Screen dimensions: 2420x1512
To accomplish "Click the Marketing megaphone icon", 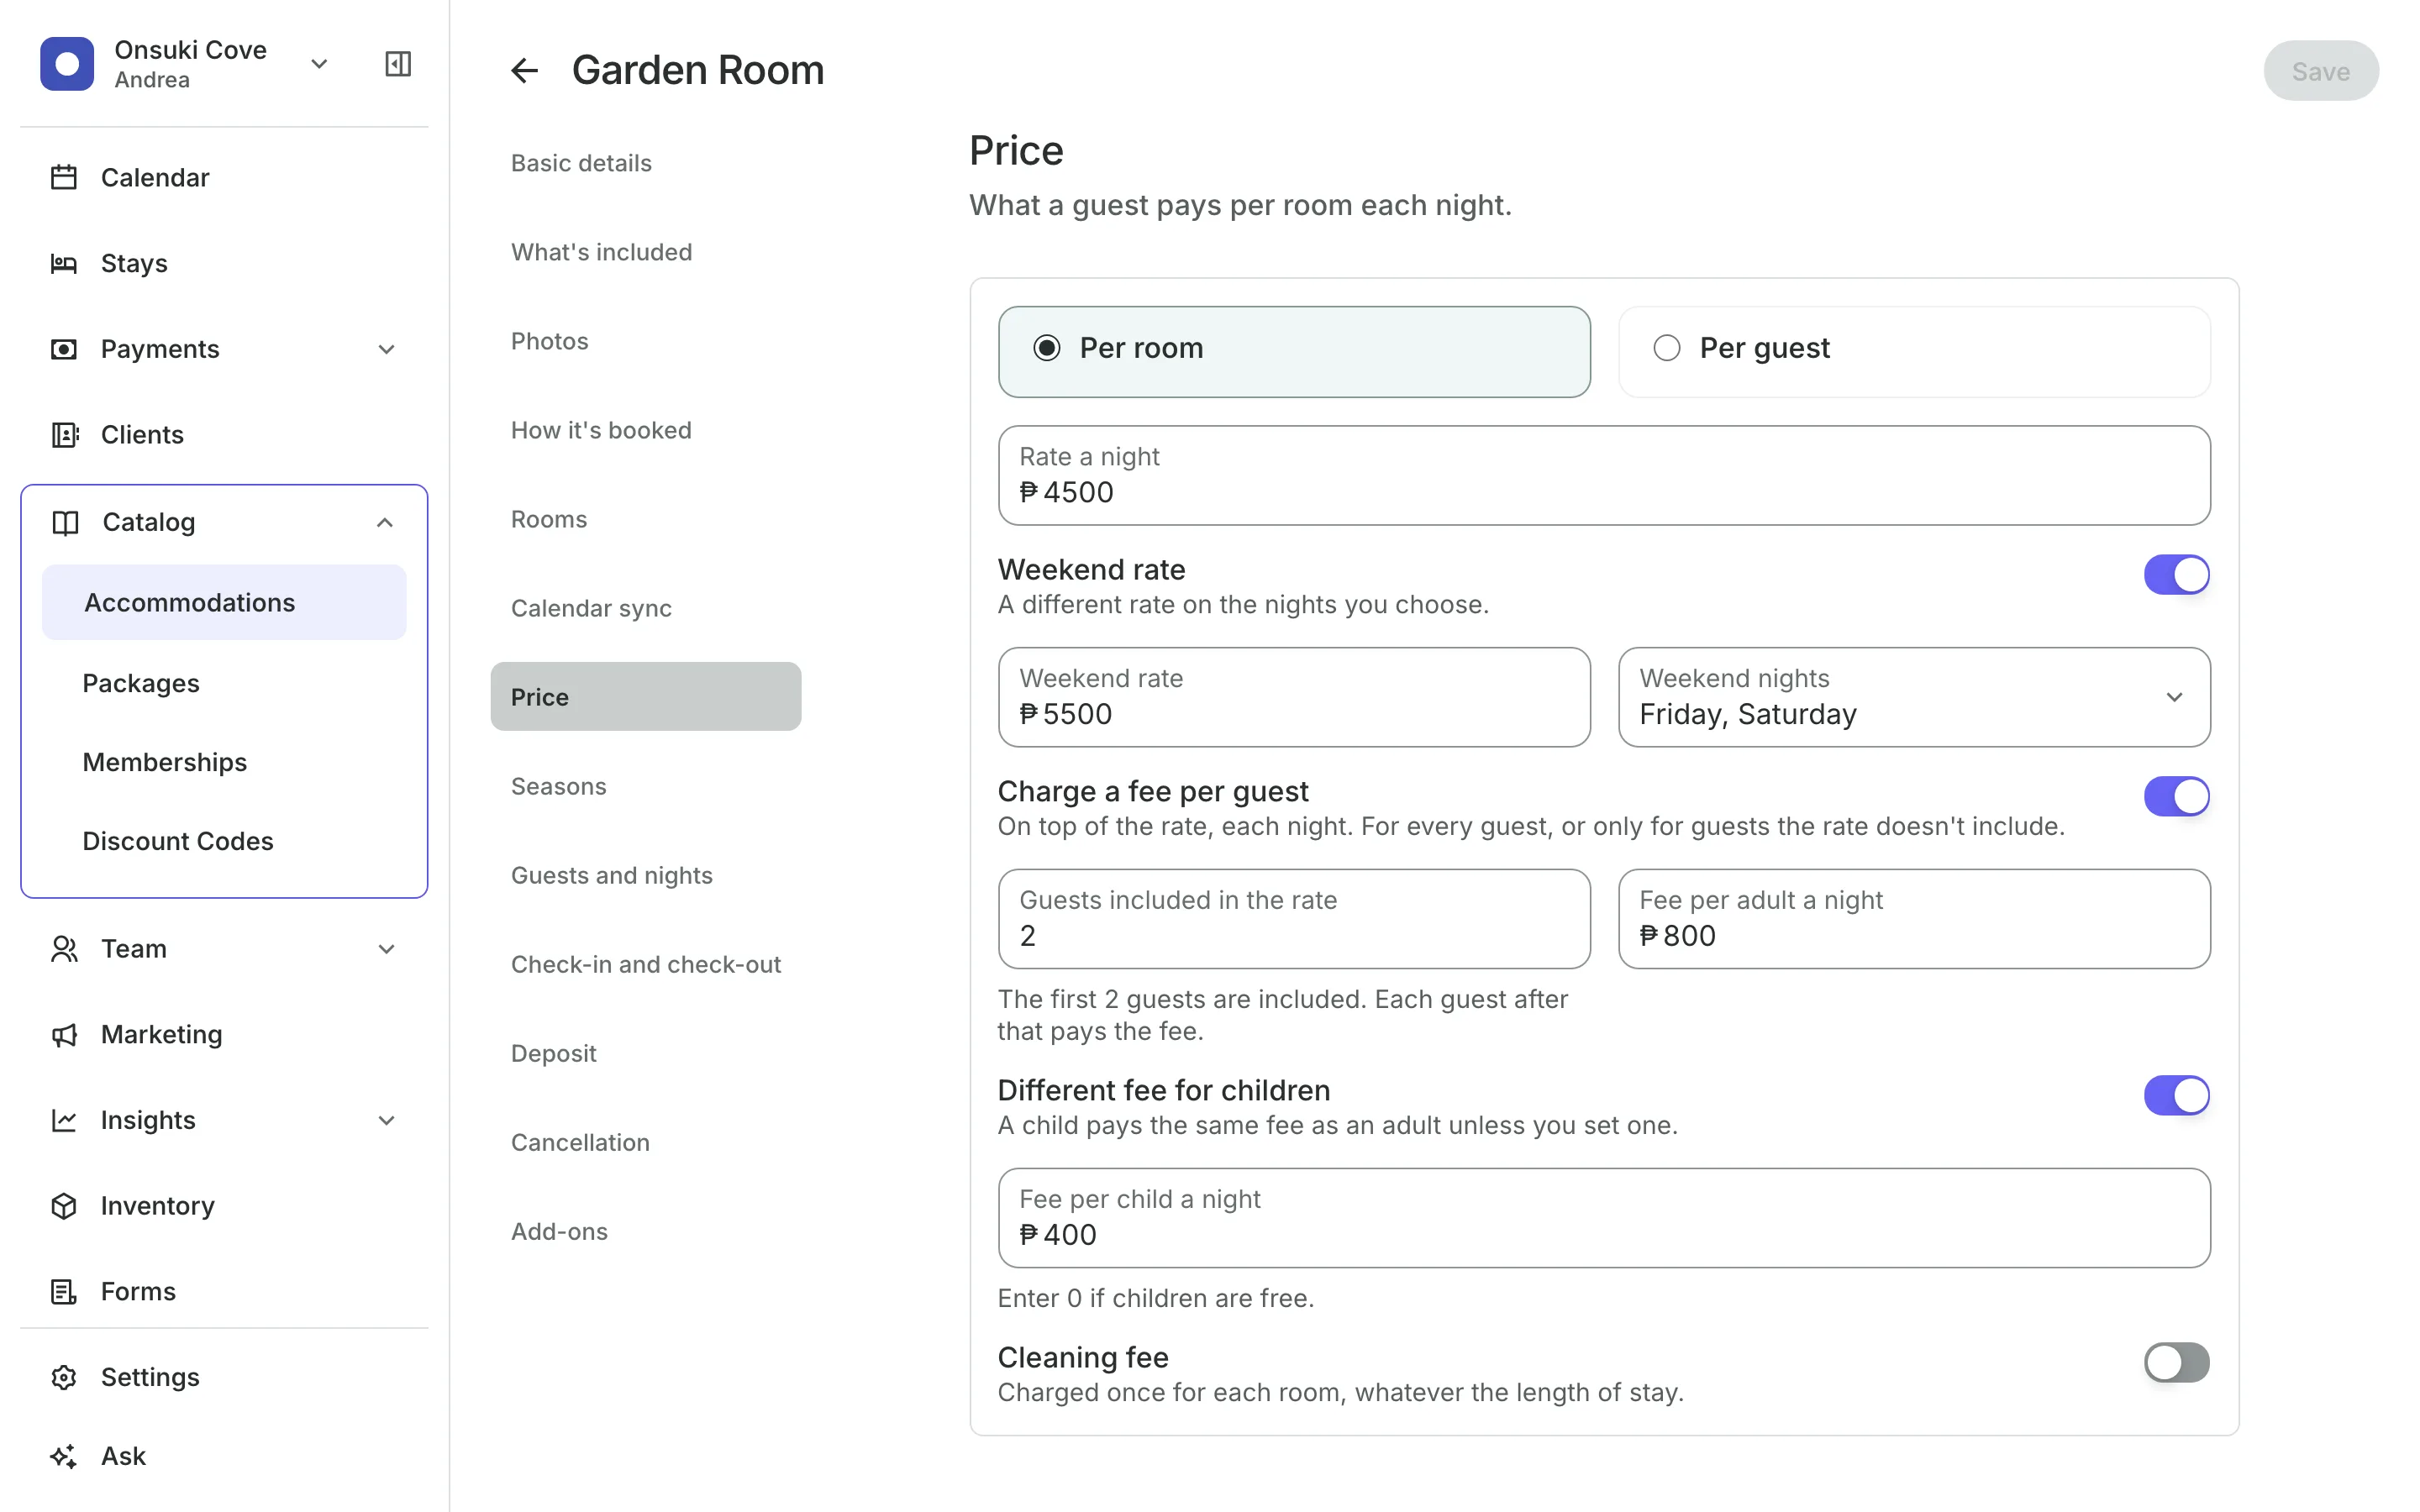I will (x=64, y=1035).
